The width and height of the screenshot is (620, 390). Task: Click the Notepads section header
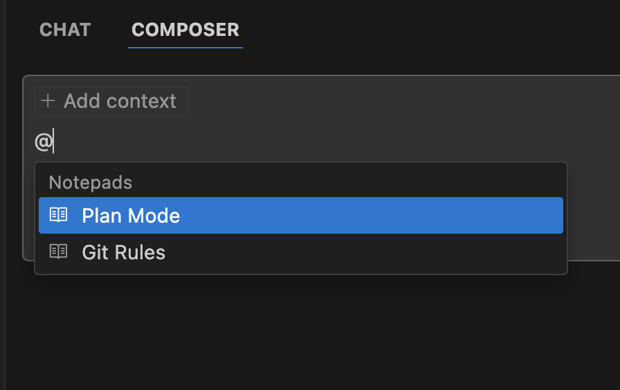click(91, 183)
